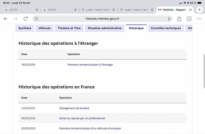
Task: Open the three-dot browser menu
Action: click(x=199, y=19)
